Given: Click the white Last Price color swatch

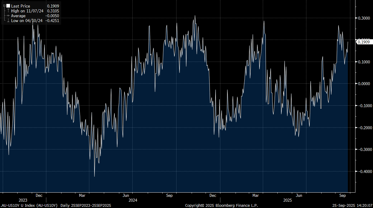Looking at the screenshot, I should pyautogui.click(x=8, y=6).
